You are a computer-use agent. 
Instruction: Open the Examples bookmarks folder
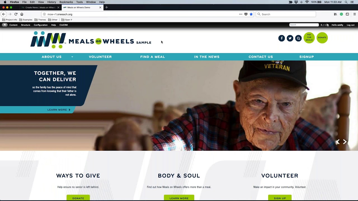pyautogui.click(x=26, y=20)
